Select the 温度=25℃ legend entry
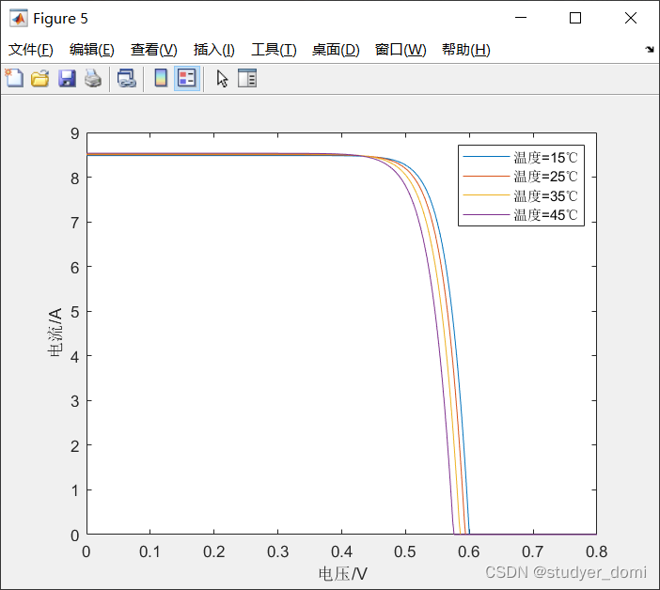Viewport: 660px width, 590px height. tap(521, 177)
